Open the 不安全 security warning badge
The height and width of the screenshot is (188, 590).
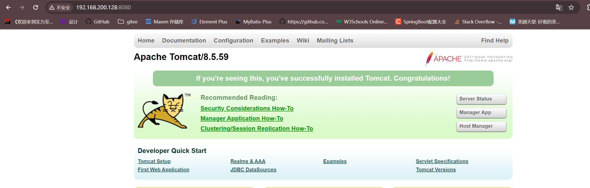60,8
